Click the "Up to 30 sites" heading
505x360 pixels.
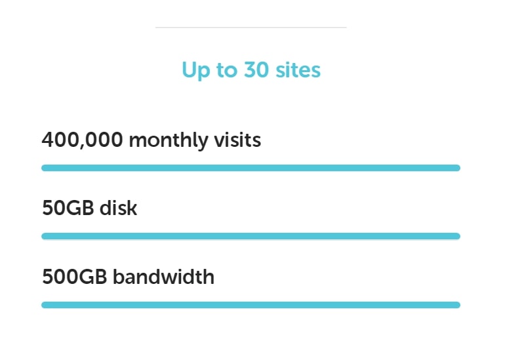coord(251,70)
